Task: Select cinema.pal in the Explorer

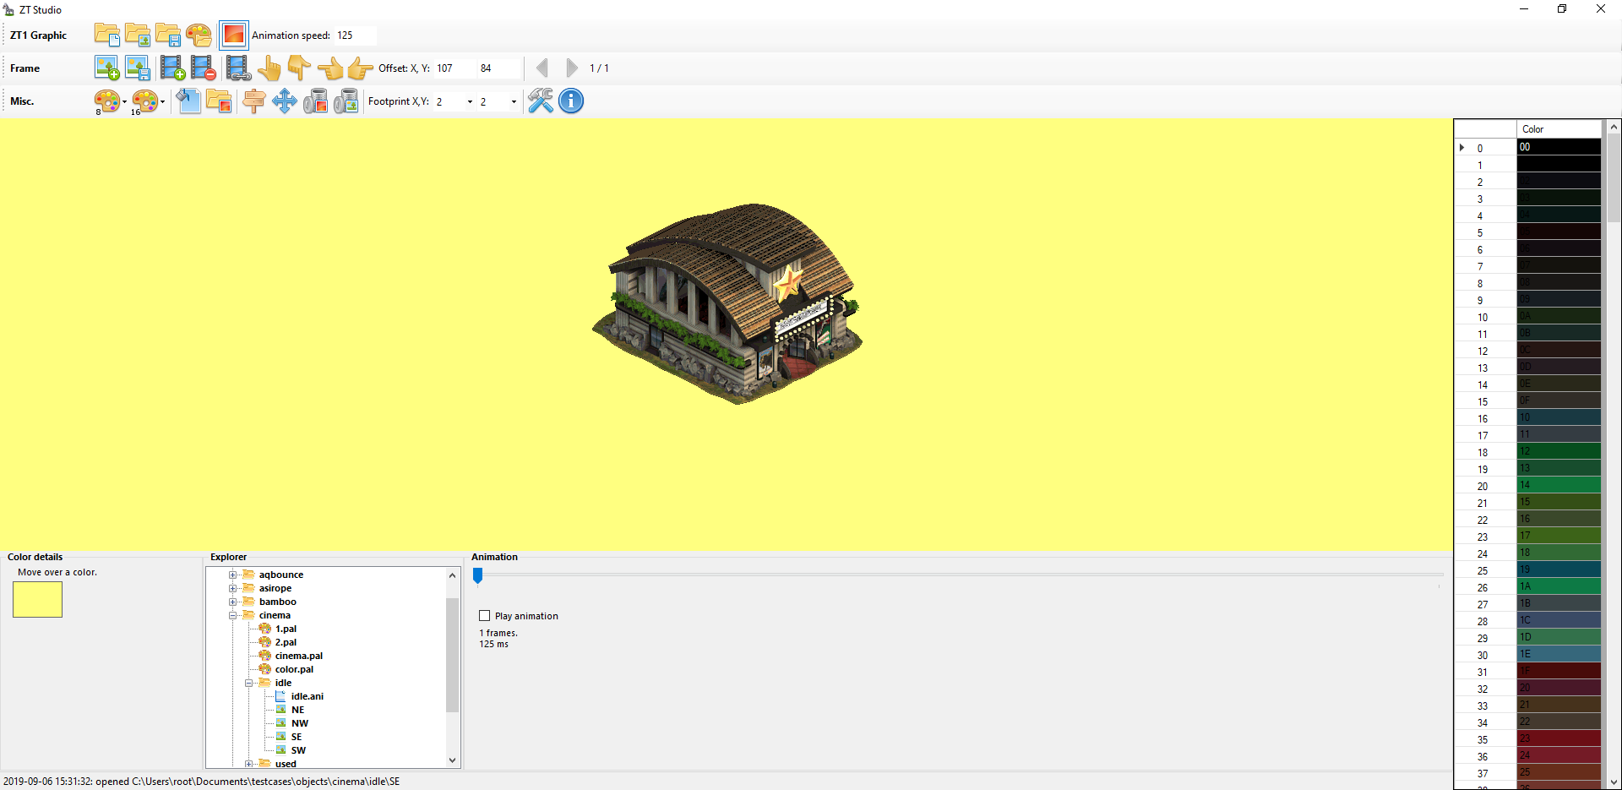Action: [298, 656]
